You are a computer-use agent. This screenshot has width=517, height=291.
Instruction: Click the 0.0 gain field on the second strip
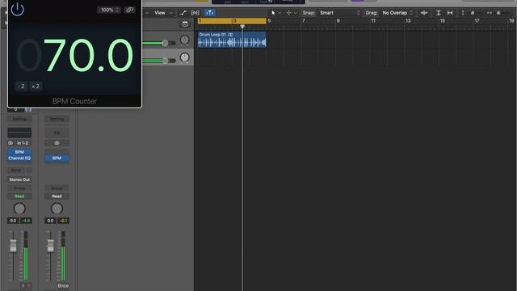tap(50, 221)
